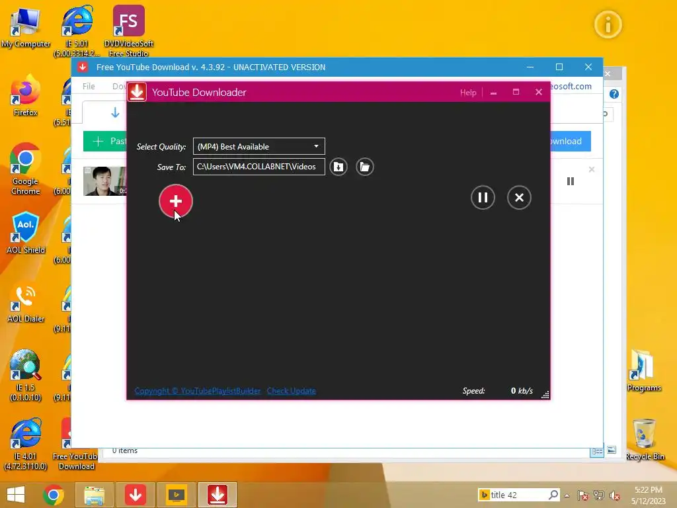This screenshot has width=677, height=508.
Task: Click the Save To path field
Action: (x=259, y=167)
